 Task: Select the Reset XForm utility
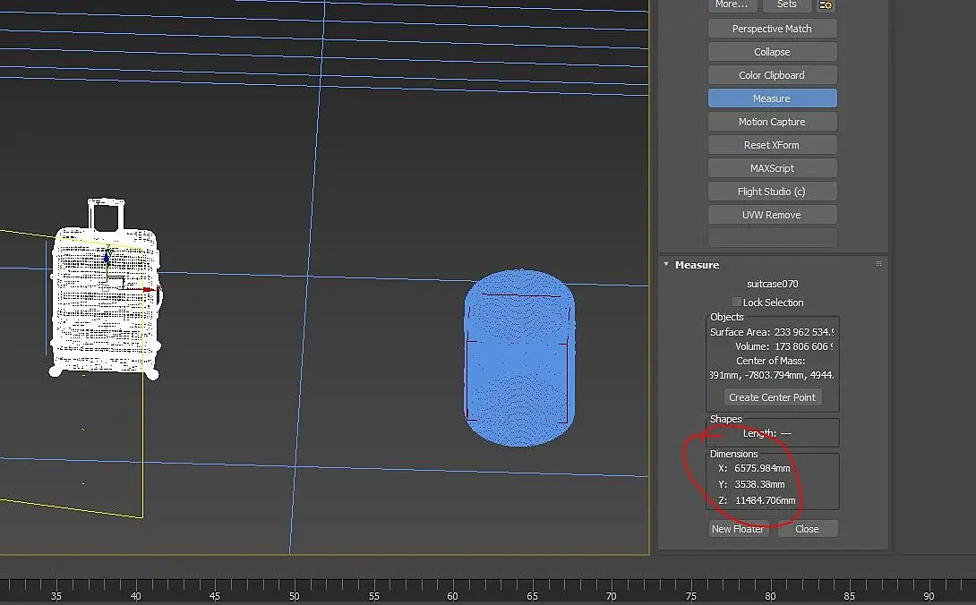tap(772, 145)
